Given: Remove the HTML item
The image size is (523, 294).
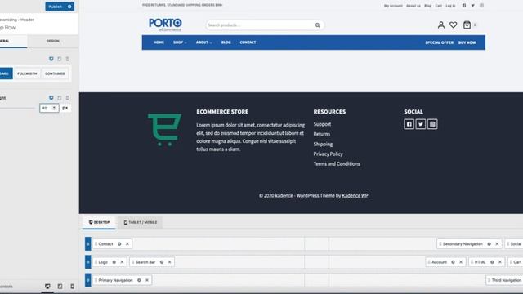Looking at the screenshot, I should click(x=500, y=262).
